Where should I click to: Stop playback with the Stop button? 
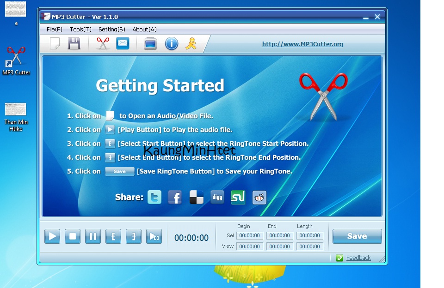pyautogui.click(x=73, y=236)
